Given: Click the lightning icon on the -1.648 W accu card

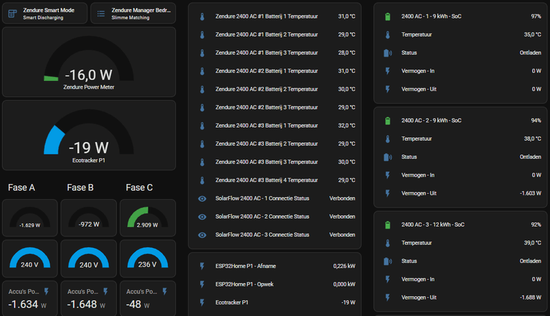Looking at the screenshot, I should pos(105,291).
